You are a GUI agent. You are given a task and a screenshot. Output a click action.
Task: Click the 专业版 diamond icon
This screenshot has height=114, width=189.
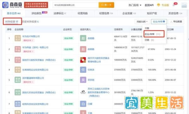158,5
